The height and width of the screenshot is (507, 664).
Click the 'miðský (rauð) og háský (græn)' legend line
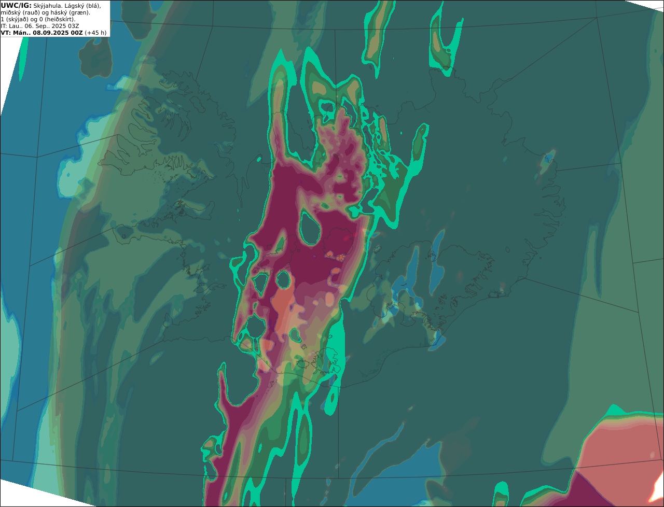pyautogui.click(x=46, y=12)
